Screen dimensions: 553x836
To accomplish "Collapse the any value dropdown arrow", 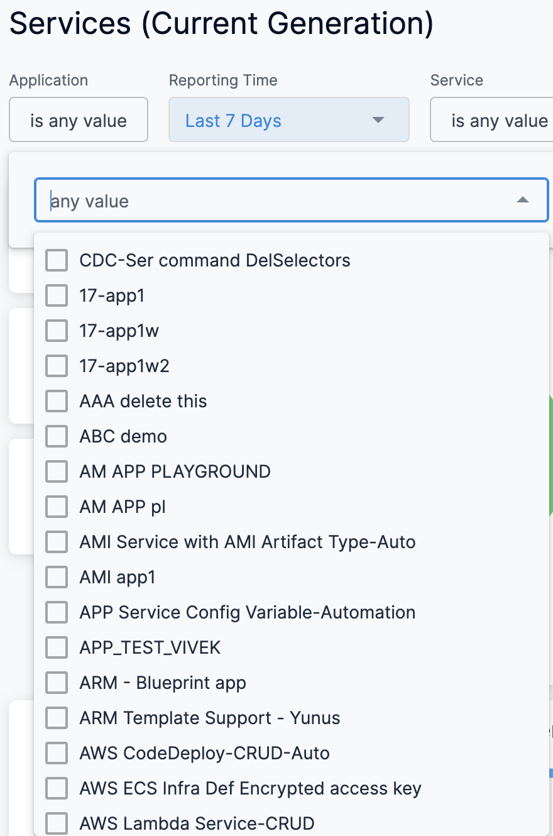I will pos(522,201).
